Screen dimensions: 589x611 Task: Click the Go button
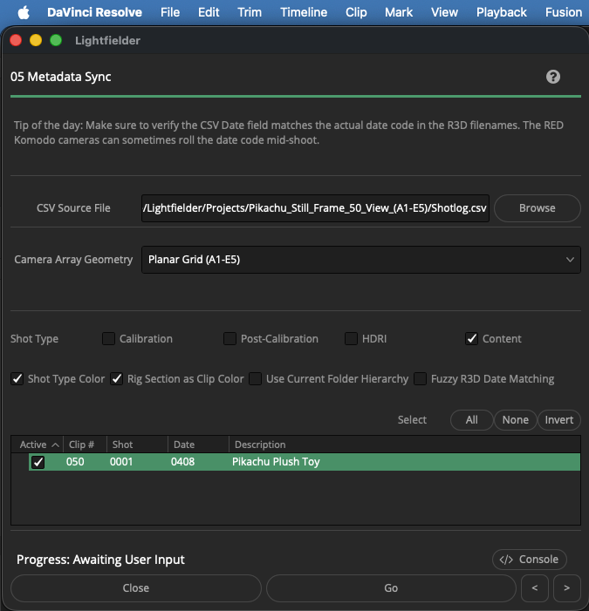coord(391,588)
